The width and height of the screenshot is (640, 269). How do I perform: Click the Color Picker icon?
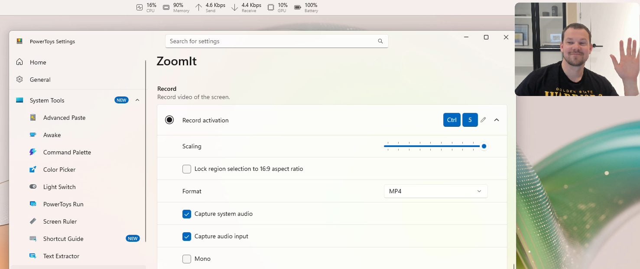33,169
